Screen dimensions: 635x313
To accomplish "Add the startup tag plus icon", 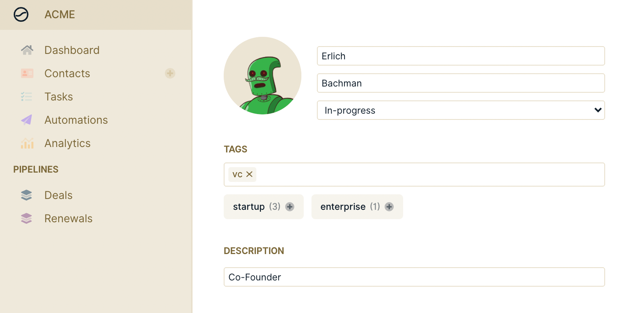I will [290, 207].
